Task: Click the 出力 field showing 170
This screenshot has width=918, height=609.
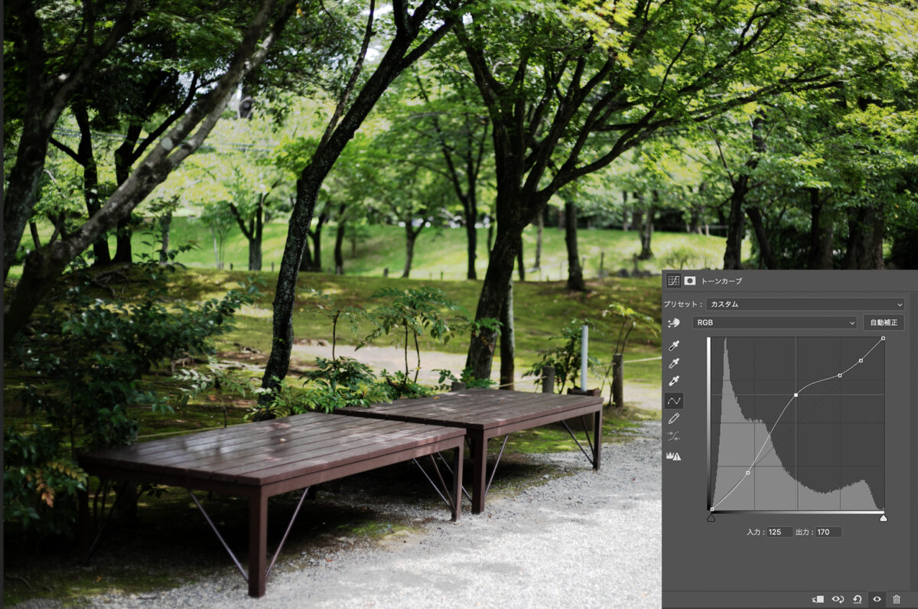Action: [x=827, y=532]
